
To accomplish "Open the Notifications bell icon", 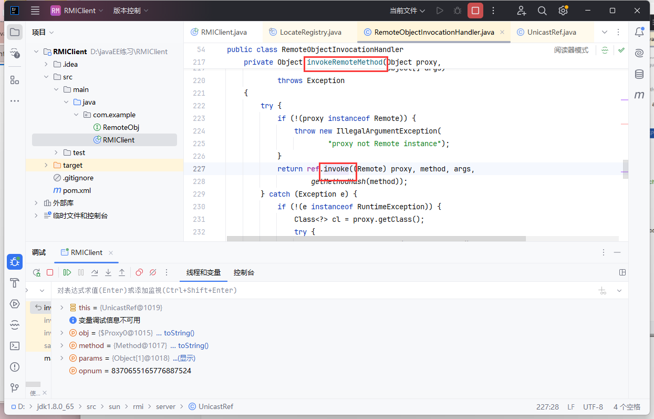I will (639, 32).
